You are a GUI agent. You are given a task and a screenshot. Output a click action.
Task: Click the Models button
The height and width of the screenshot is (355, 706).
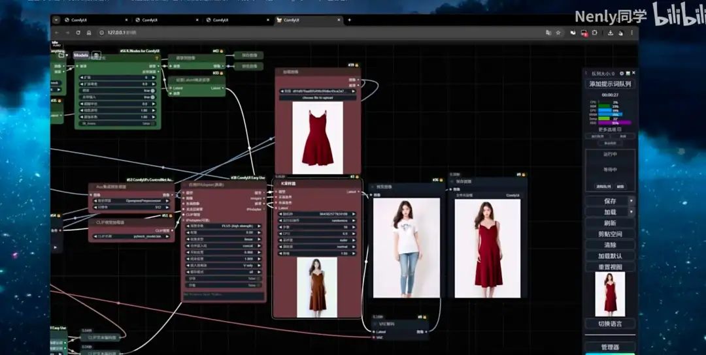[x=81, y=55]
